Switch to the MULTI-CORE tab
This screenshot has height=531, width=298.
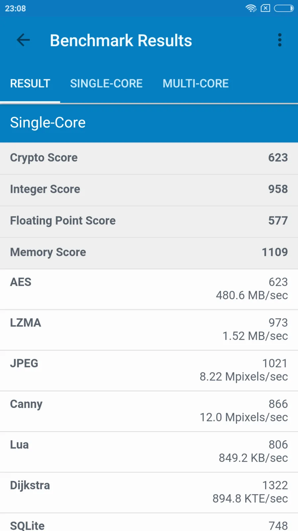196,83
